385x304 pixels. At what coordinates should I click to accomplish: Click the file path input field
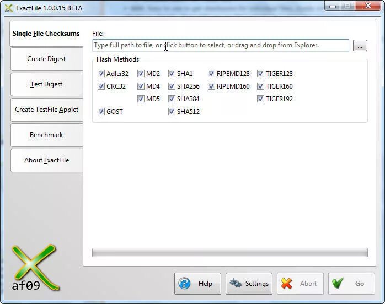click(x=221, y=45)
